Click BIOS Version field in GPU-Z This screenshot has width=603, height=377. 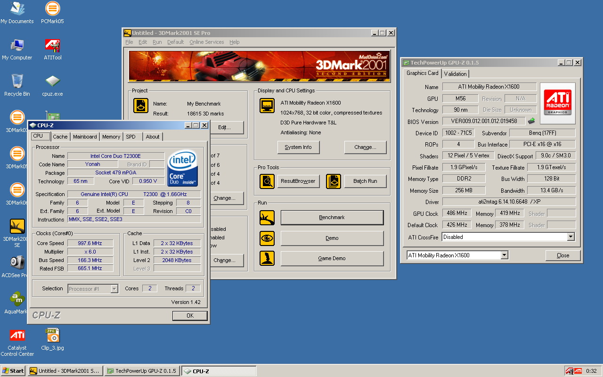pyautogui.click(x=483, y=122)
